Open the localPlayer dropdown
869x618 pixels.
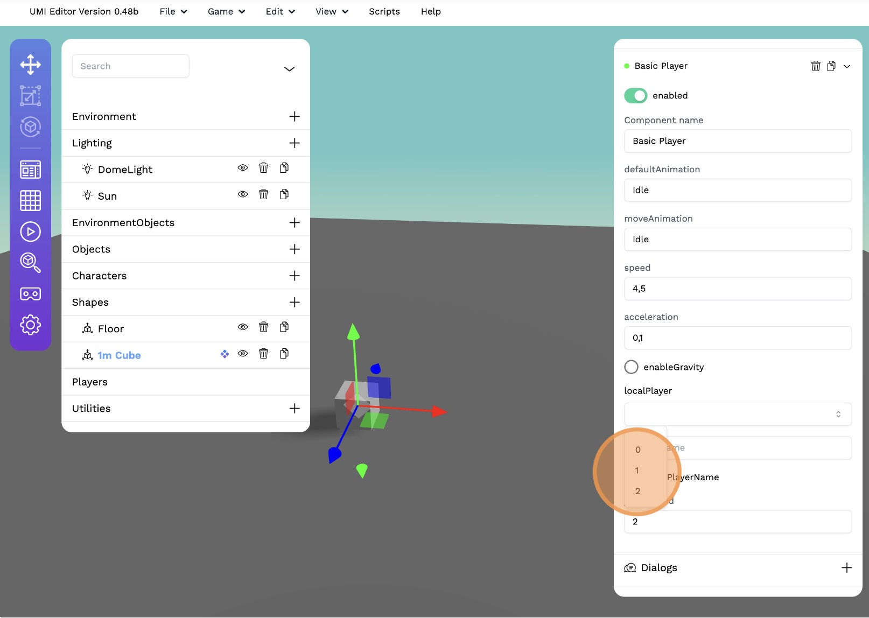coord(738,414)
